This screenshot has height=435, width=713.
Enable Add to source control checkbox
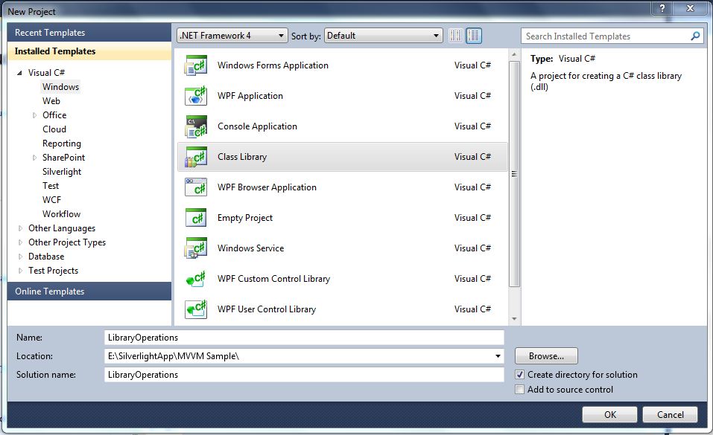click(x=520, y=390)
